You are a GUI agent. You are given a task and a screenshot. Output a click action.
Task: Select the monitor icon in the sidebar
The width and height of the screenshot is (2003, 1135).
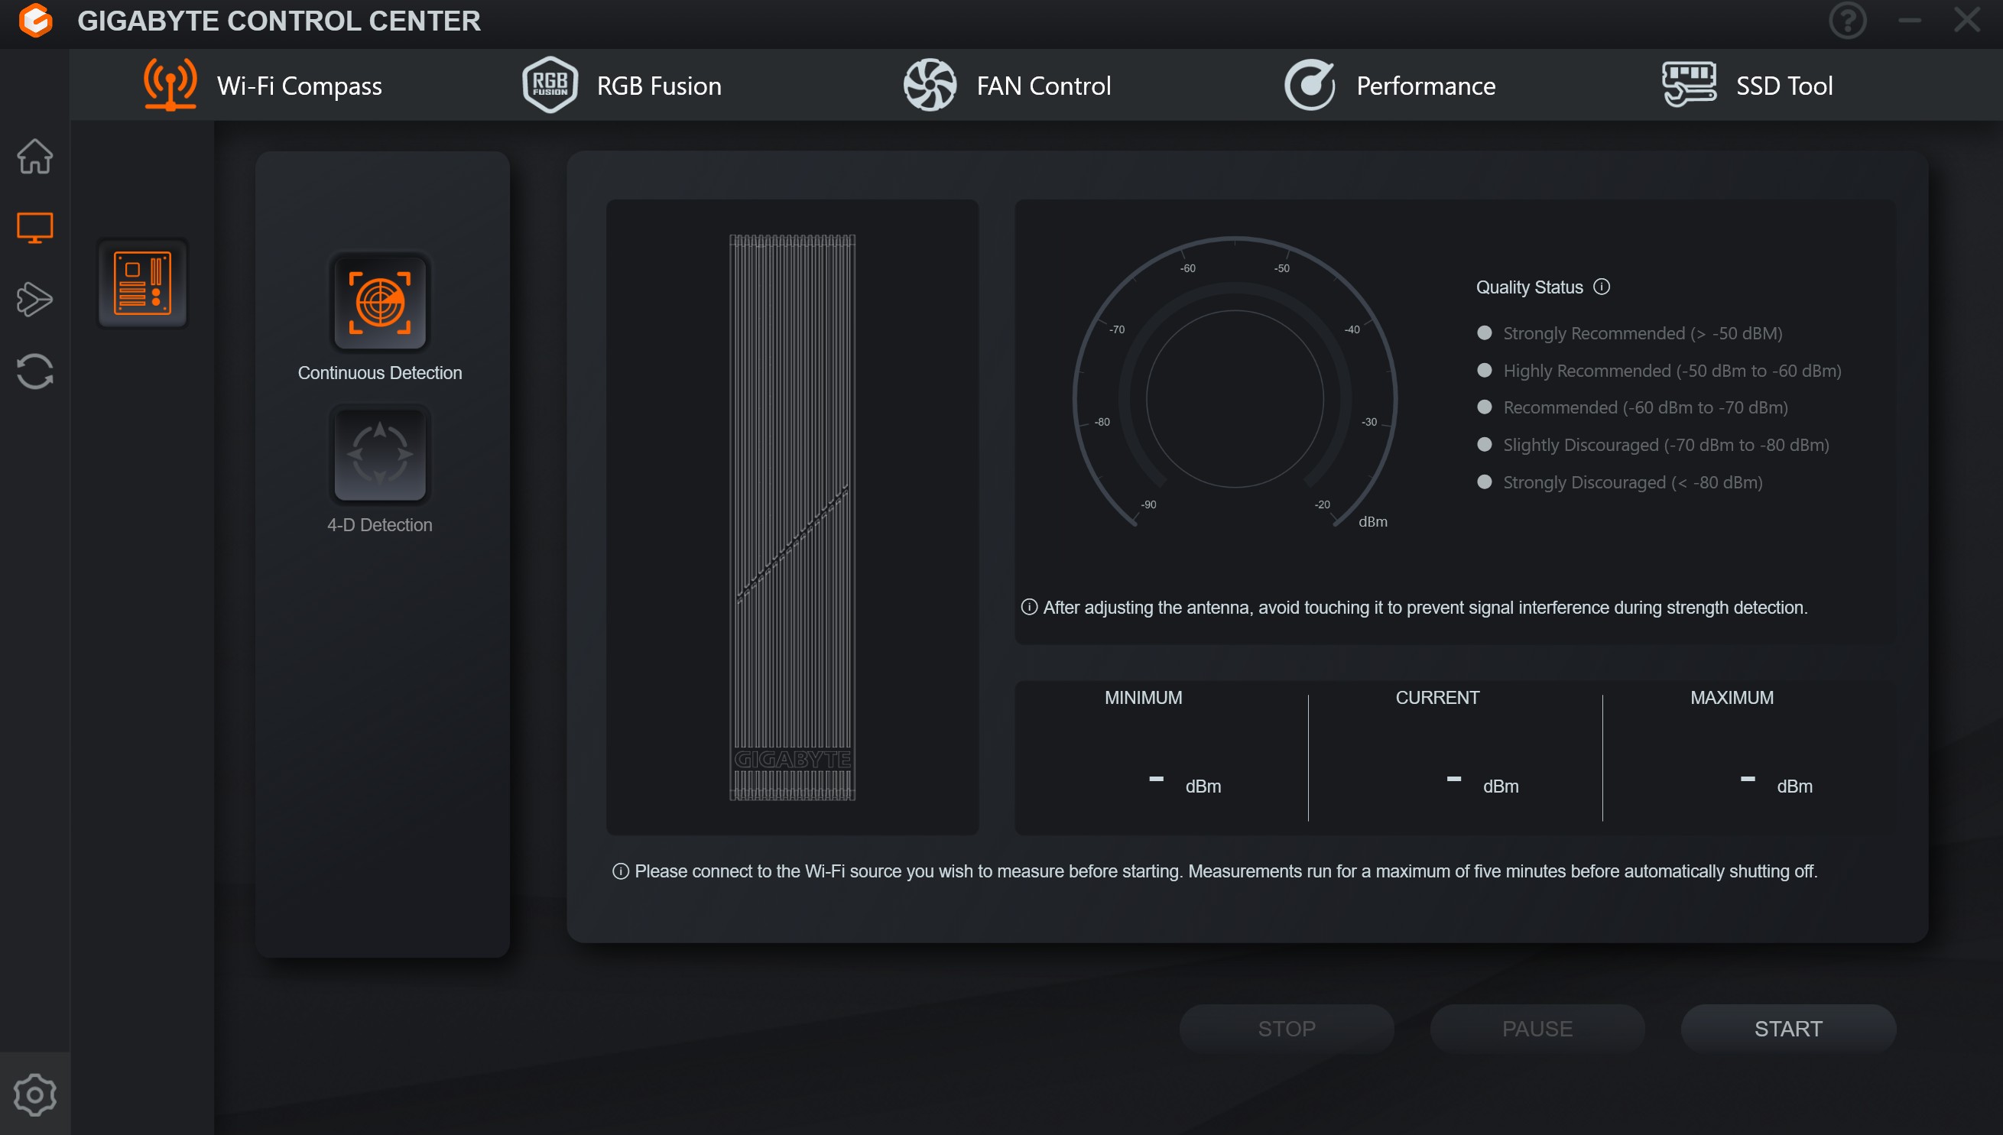tap(35, 228)
